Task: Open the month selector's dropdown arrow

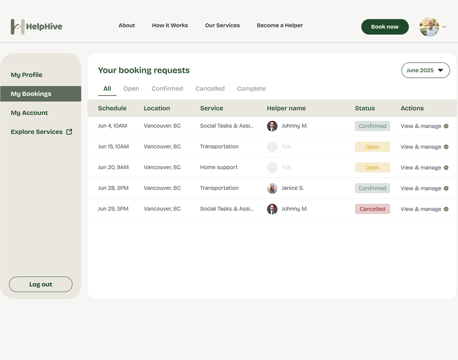Action: [441, 70]
